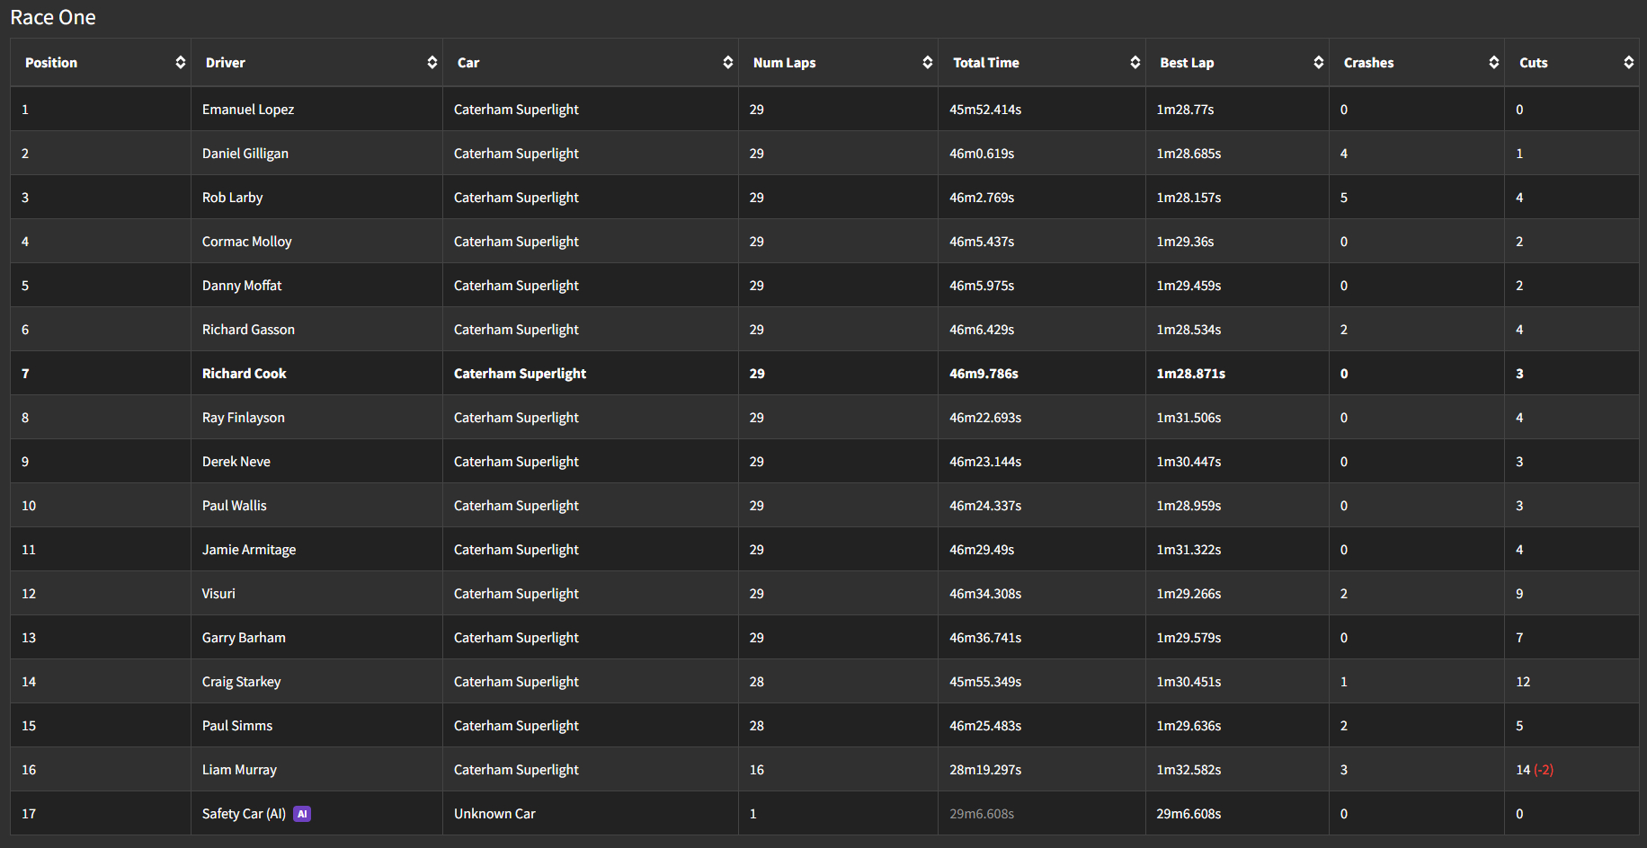Click sort arrows in Cuts header

pos(1629,63)
